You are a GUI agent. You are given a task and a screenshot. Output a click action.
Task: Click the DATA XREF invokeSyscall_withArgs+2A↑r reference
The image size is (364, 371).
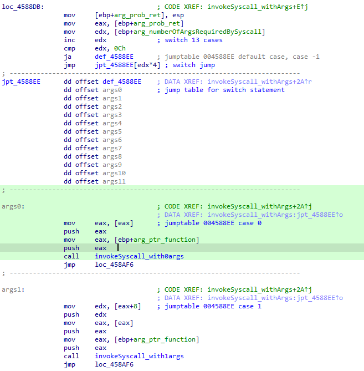pyautogui.click(x=259, y=82)
